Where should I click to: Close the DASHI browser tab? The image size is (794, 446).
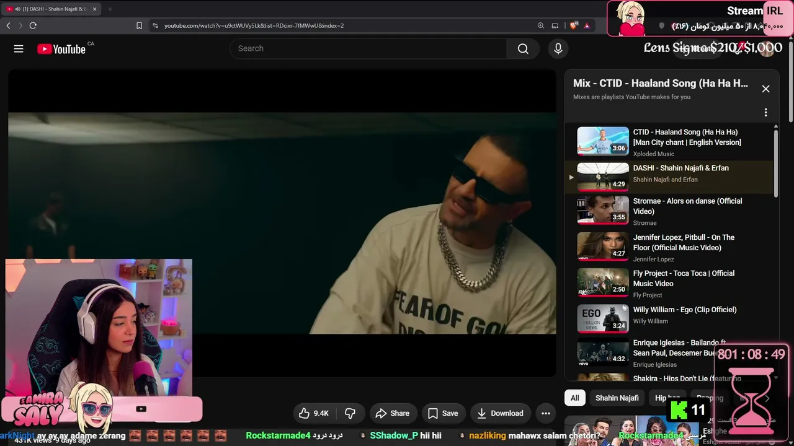point(94,9)
